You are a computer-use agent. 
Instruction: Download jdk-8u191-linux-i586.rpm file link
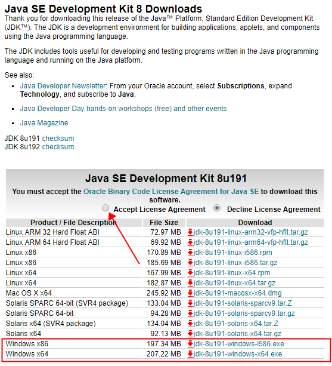coord(232,253)
